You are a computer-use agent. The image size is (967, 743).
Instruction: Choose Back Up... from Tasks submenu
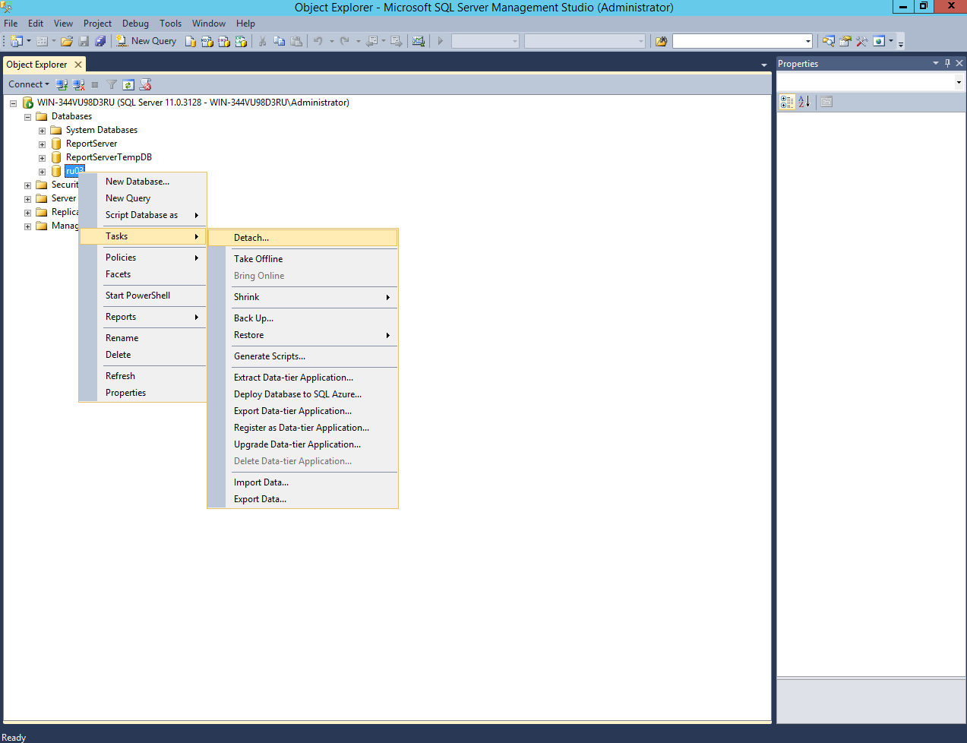click(303, 318)
